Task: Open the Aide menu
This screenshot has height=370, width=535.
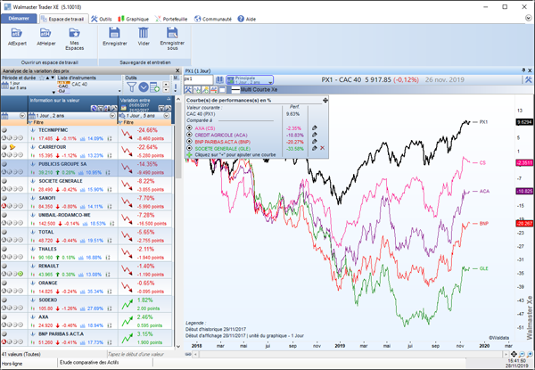Action: coord(247,19)
